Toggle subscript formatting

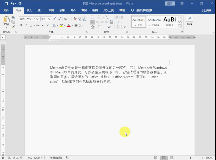point(43,25)
